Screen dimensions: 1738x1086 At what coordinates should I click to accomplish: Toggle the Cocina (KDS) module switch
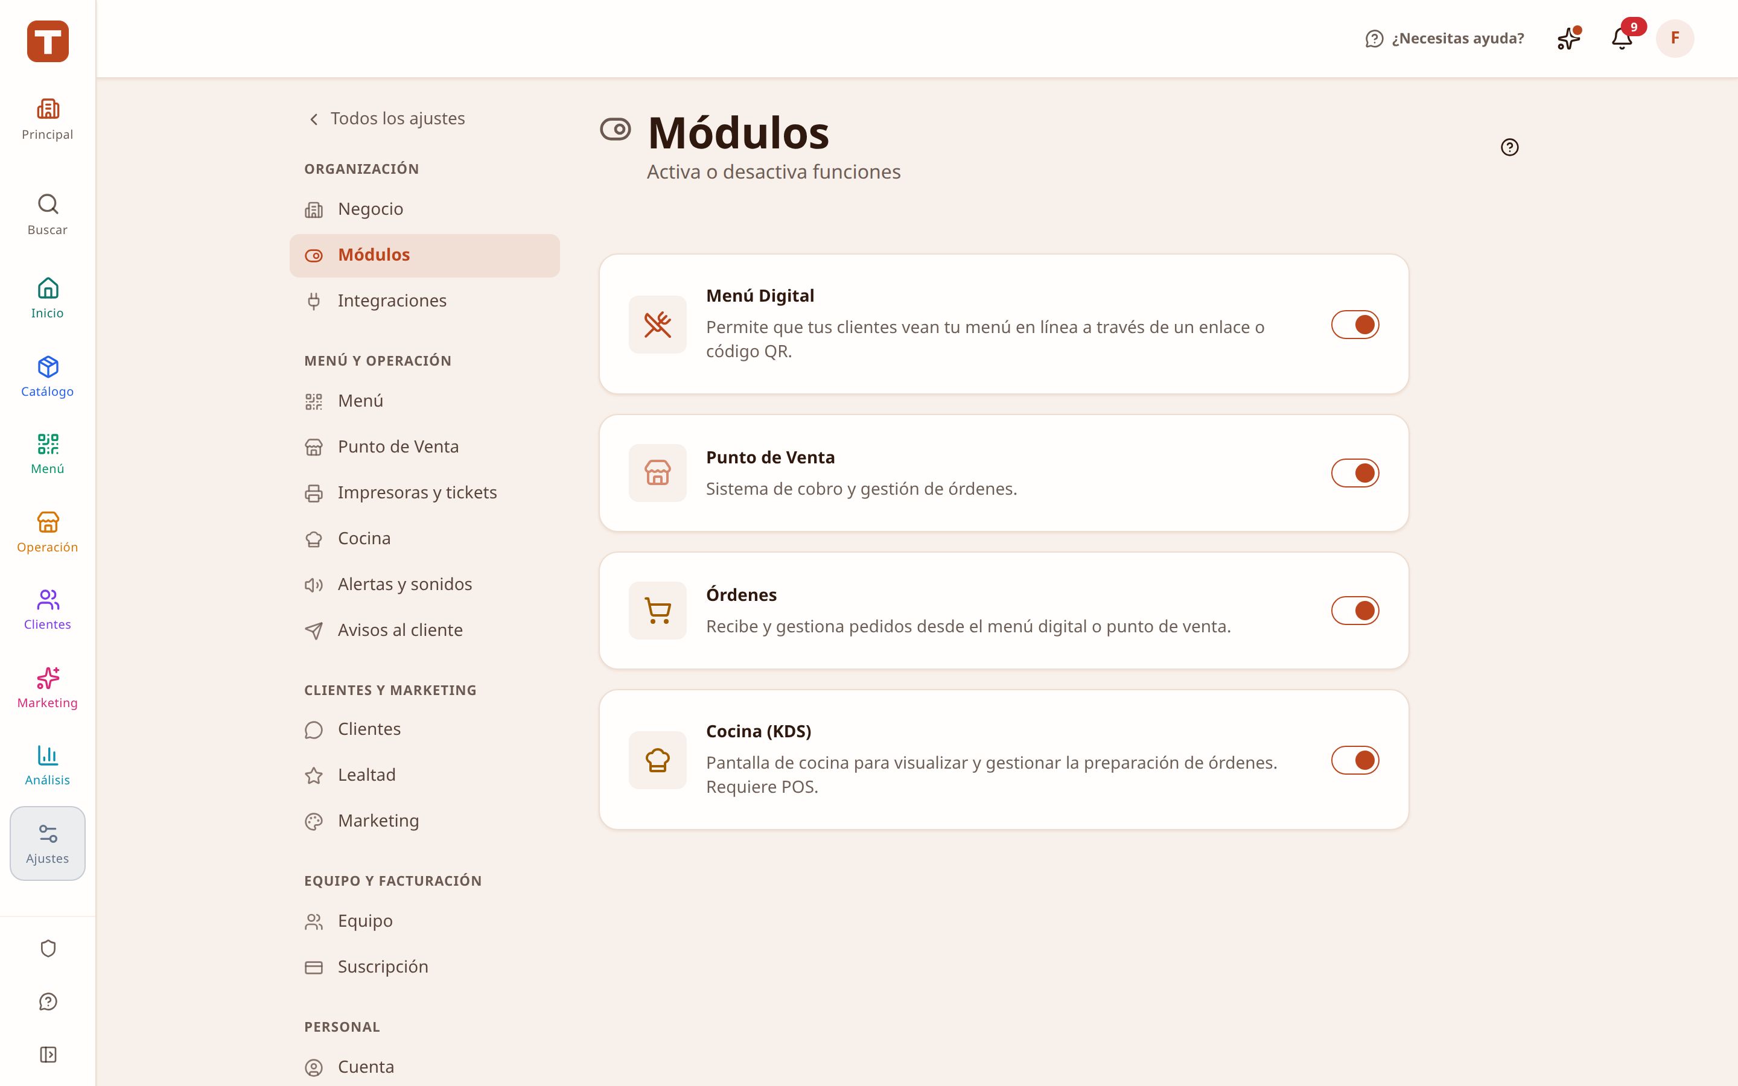click(x=1355, y=760)
